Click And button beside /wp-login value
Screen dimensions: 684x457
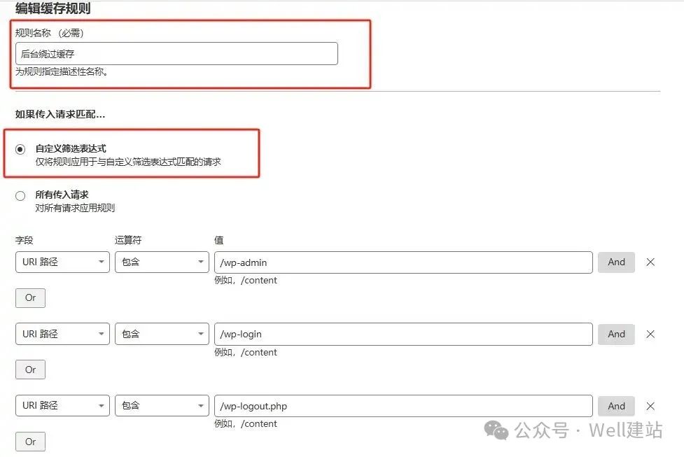(x=616, y=334)
